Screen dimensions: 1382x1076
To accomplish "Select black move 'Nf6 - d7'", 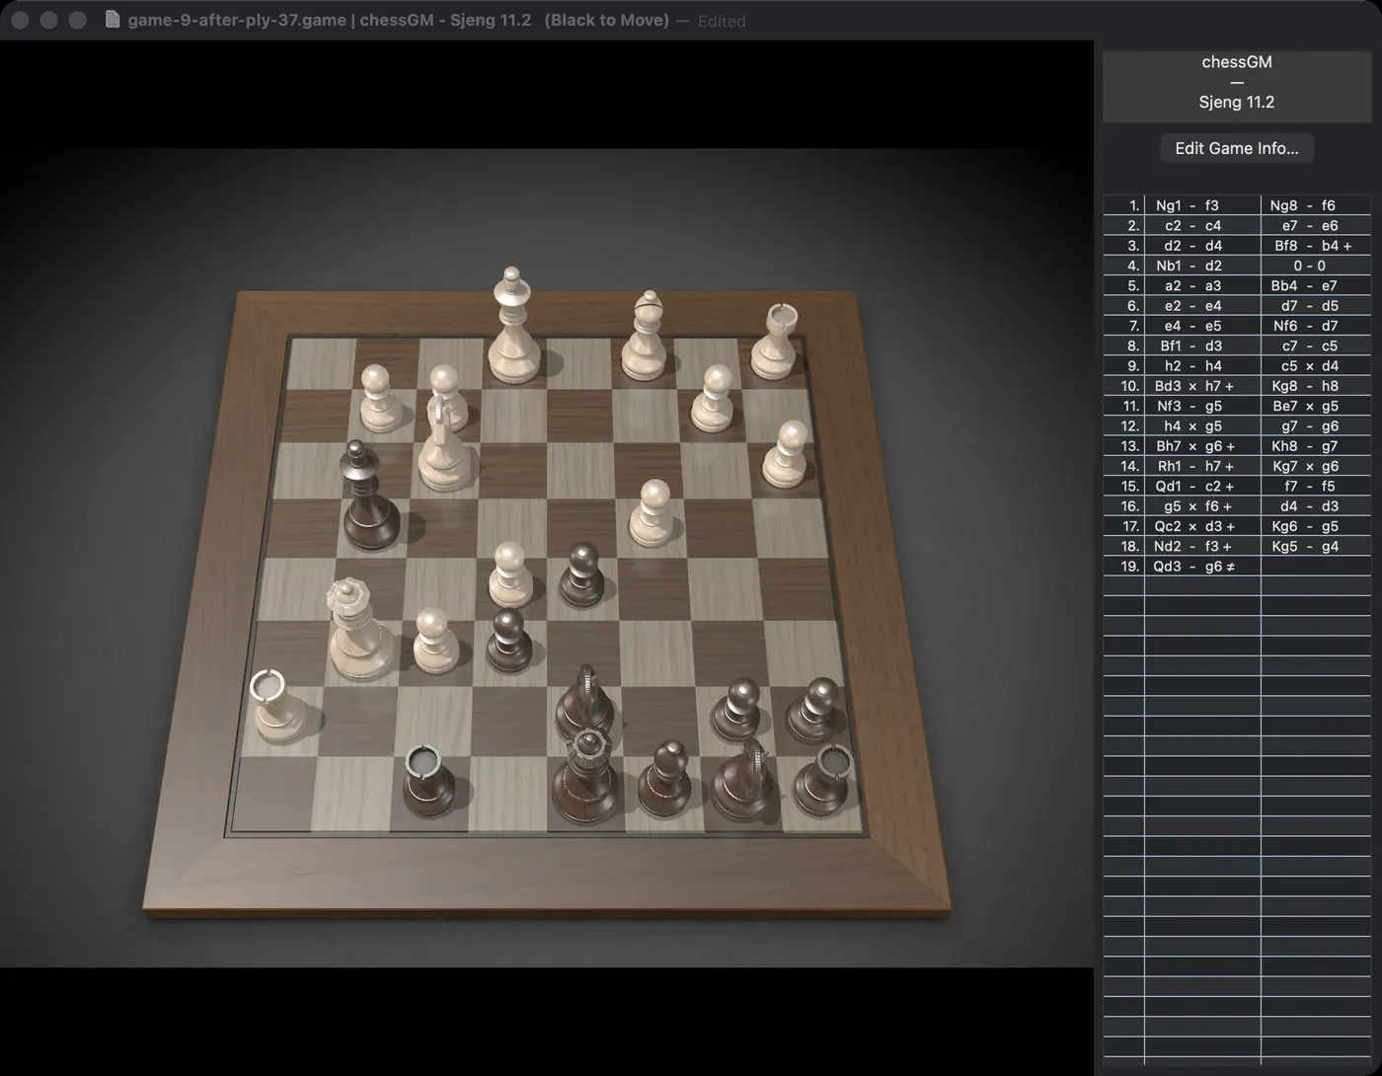I will (x=1316, y=326).
